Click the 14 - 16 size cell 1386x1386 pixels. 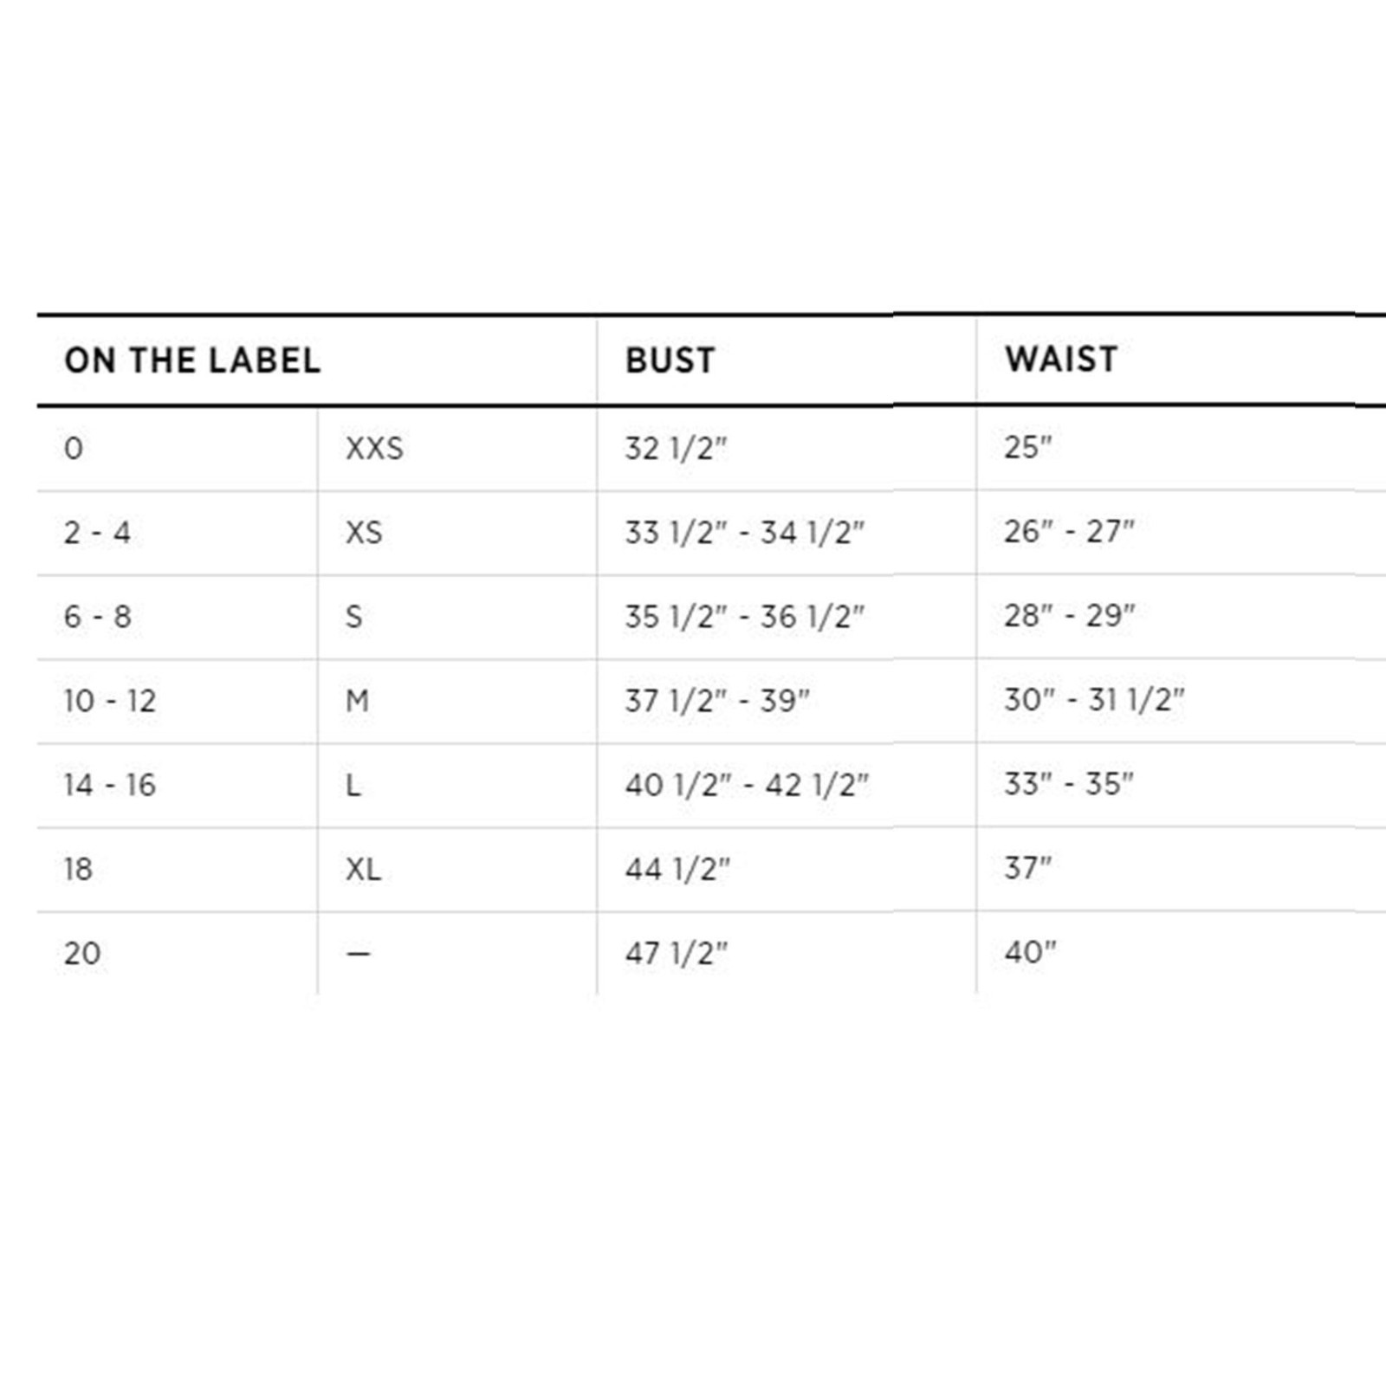click(x=110, y=785)
